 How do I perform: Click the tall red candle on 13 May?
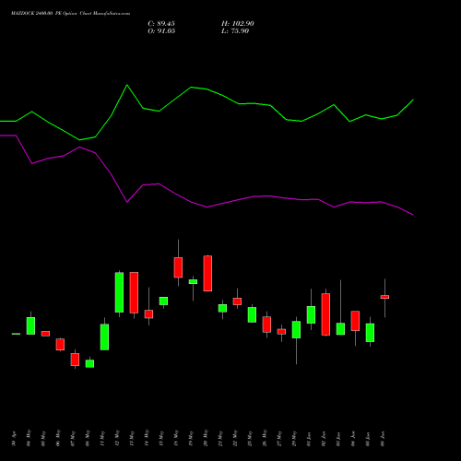click(134, 292)
